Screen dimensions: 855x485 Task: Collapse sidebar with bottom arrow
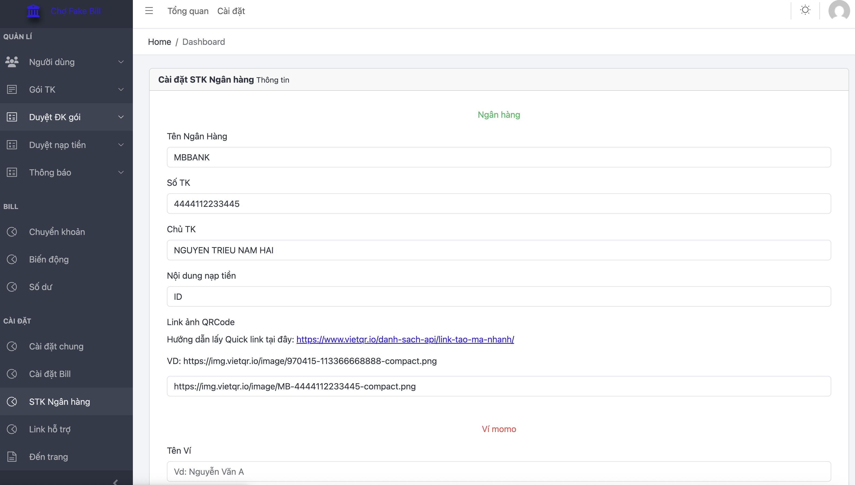[x=116, y=482]
